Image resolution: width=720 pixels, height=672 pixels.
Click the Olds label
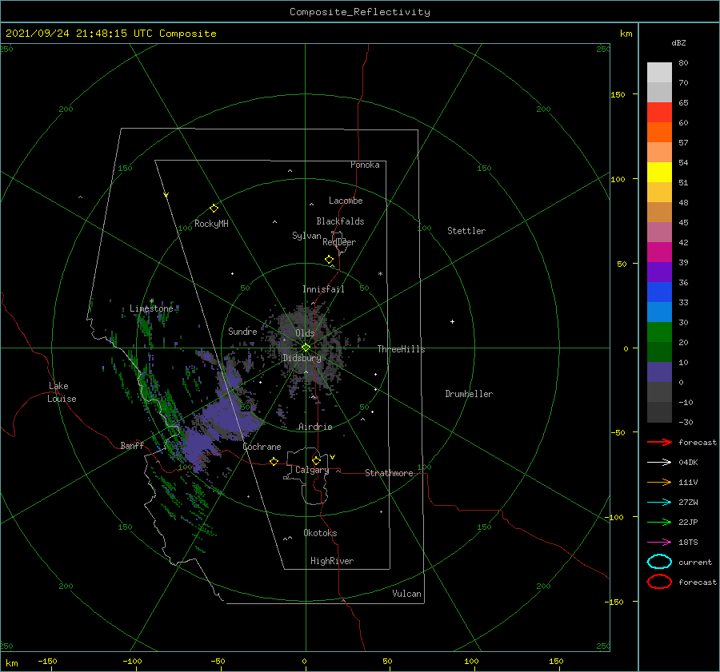305,333
